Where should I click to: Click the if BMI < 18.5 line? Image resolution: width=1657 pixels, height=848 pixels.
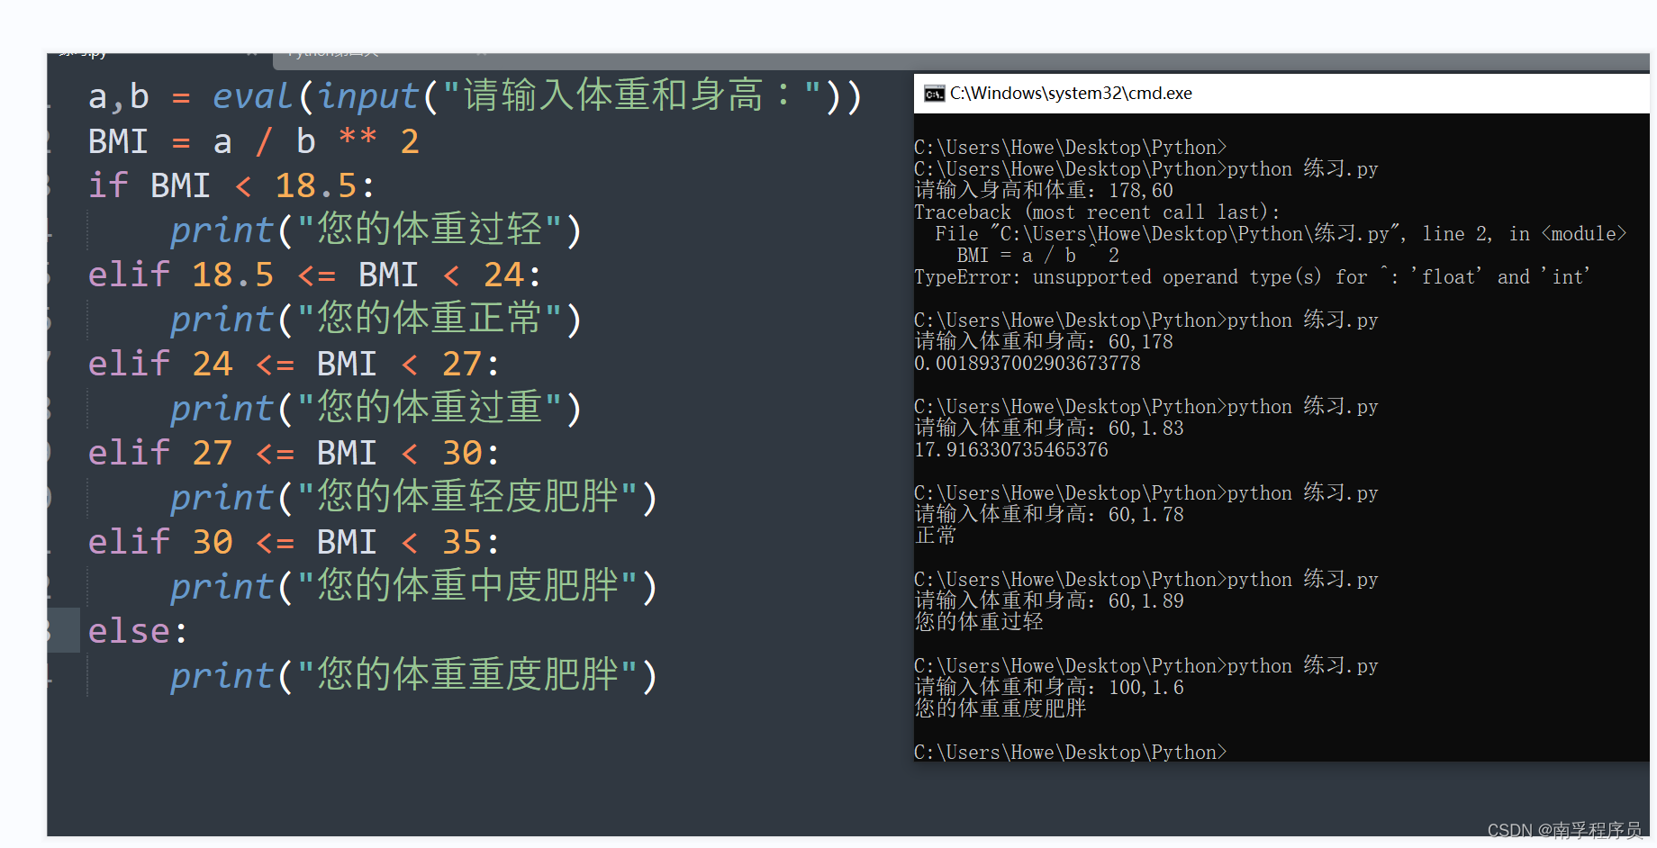pyautogui.click(x=230, y=185)
